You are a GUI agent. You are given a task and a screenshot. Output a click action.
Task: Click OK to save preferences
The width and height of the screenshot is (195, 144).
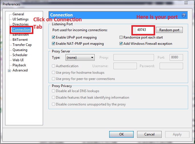pyautogui.click(x=121, y=134)
